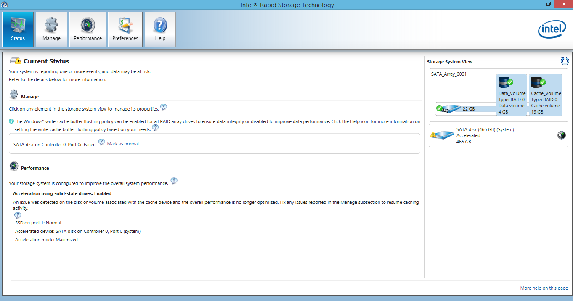This screenshot has height=301, width=573.
Task: Click 'SATA disk on Controller 0, Port 0: Failed' text
Action: pyautogui.click(x=55, y=144)
